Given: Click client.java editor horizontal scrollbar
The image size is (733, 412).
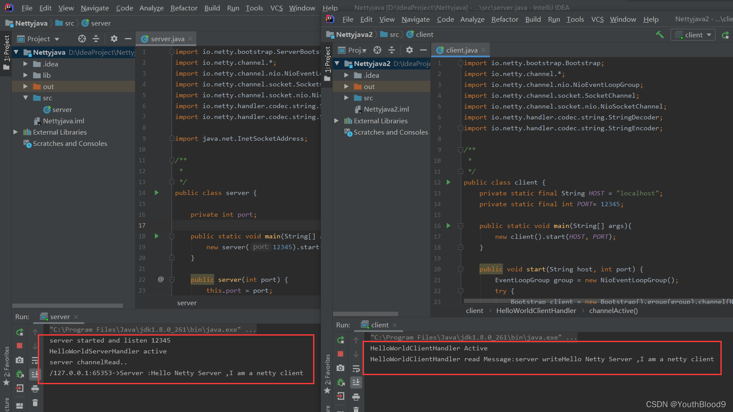Looking at the screenshot, I should (x=598, y=301).
